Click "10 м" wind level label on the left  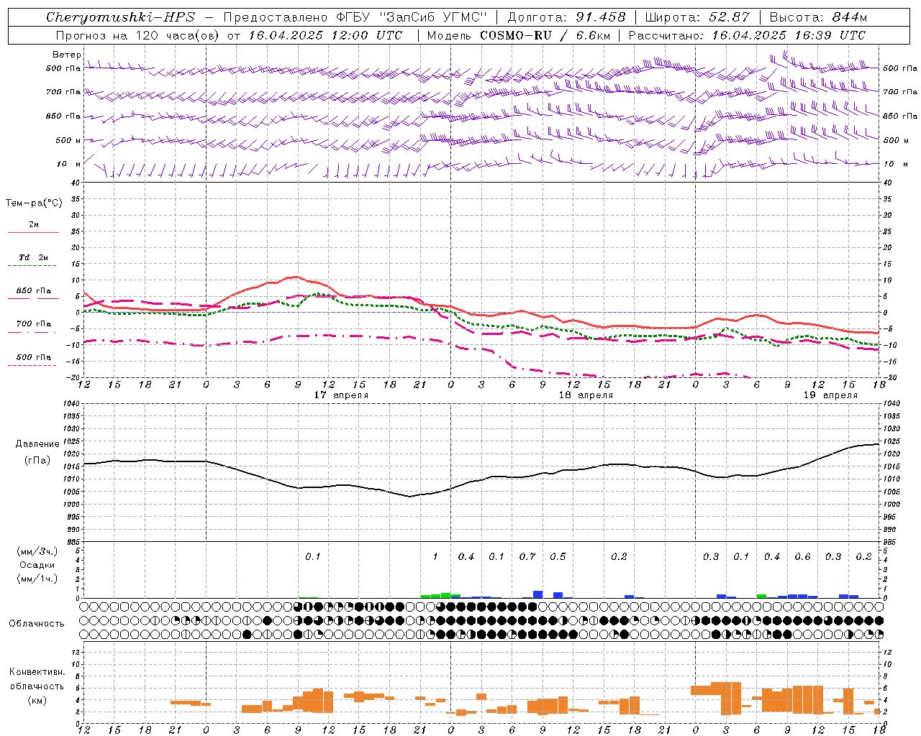click(70, 164)
